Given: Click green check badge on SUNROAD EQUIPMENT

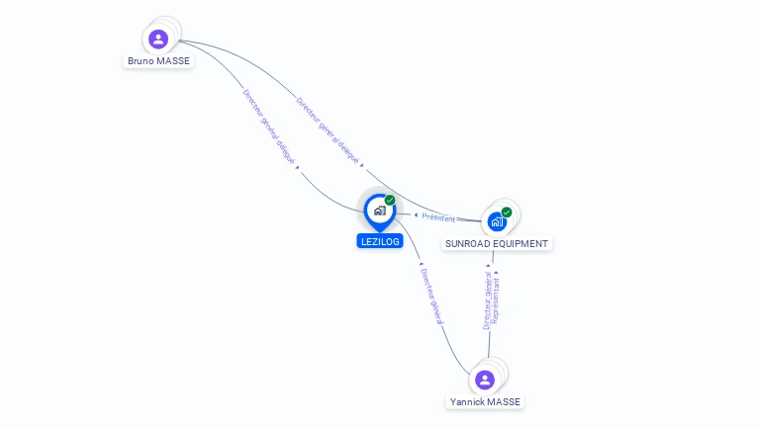Looking at the screenshot, I should [507, 213].
